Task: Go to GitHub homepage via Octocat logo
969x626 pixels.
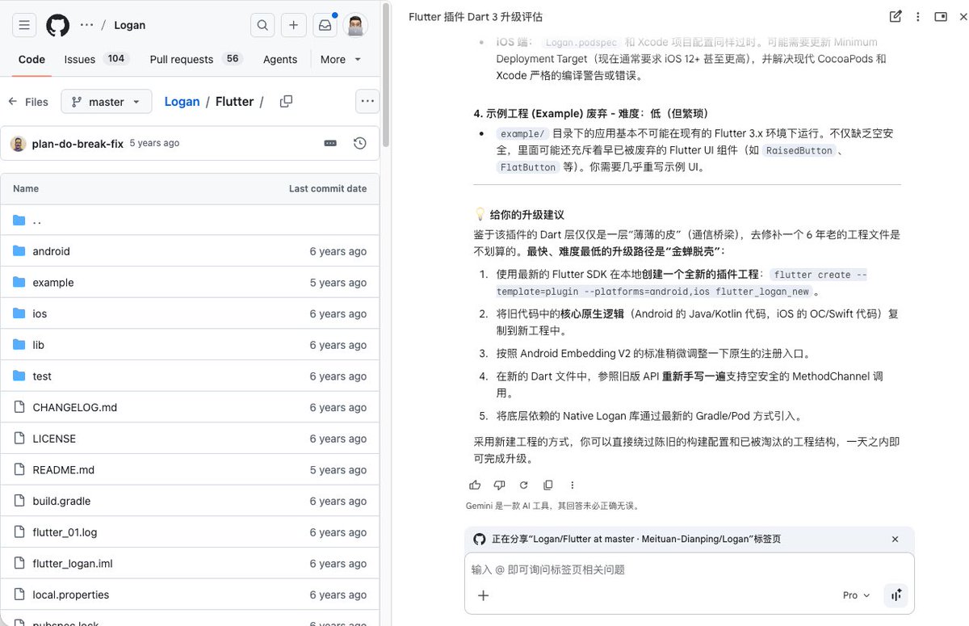Action: click(x=58, y=25)
